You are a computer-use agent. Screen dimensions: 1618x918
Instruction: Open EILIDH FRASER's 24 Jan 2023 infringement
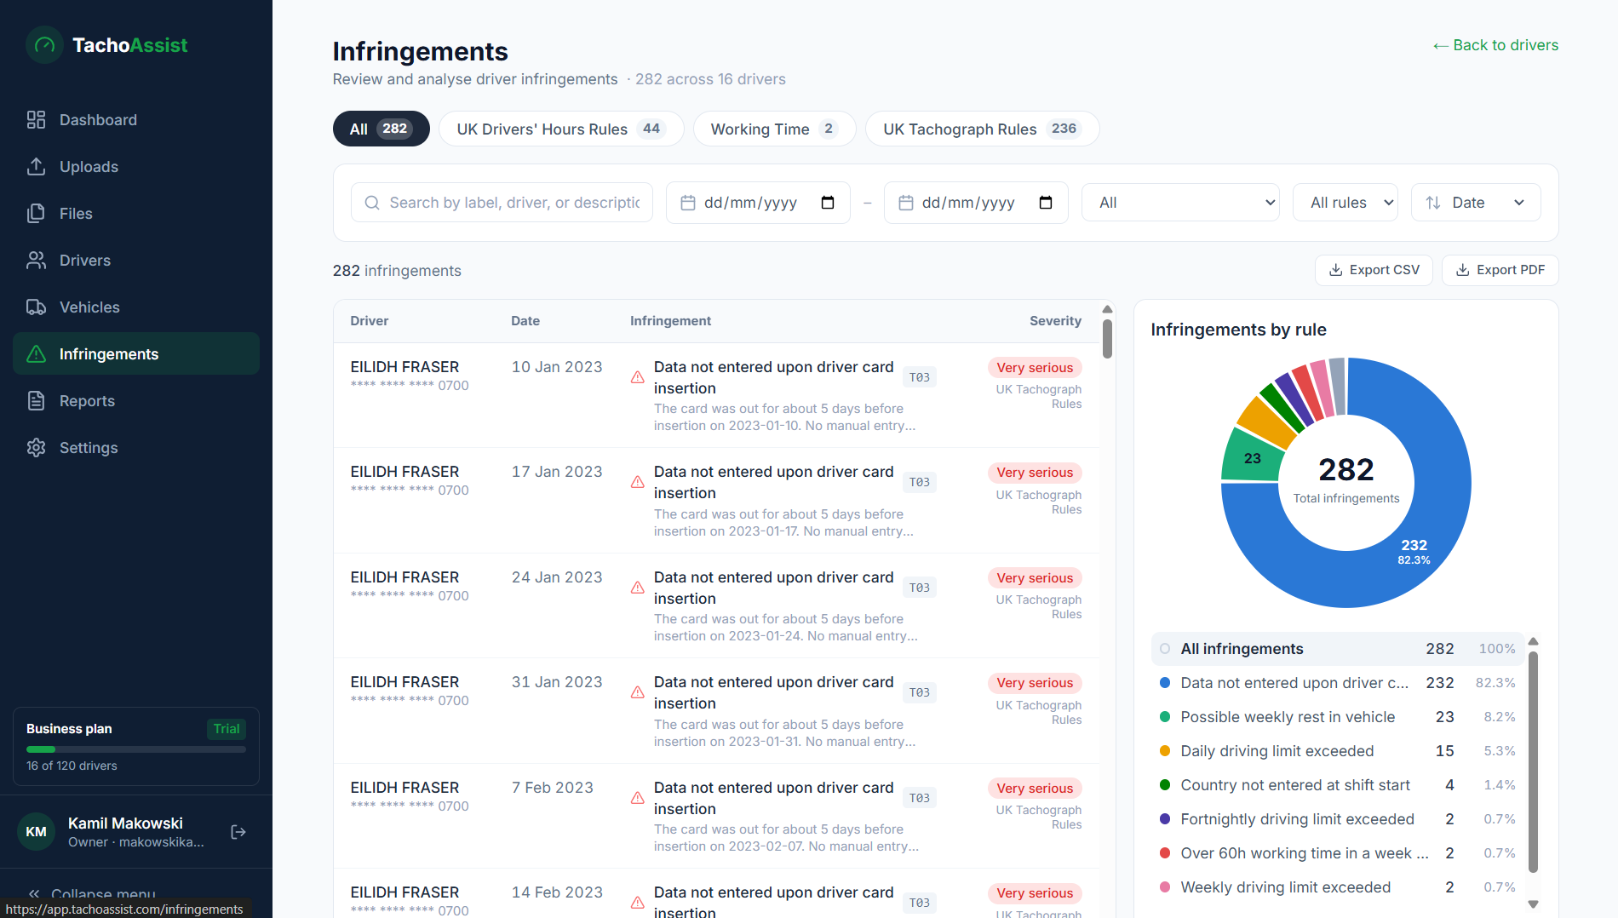pos(716,605)
